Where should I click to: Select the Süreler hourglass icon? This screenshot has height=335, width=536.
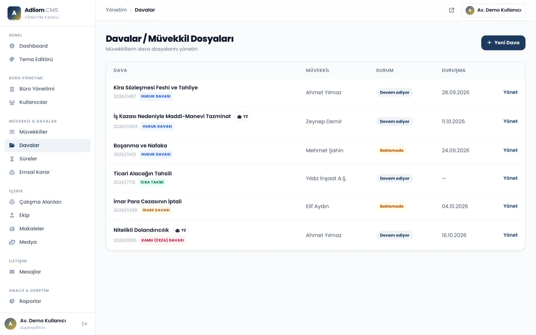[x=12, y=159]
